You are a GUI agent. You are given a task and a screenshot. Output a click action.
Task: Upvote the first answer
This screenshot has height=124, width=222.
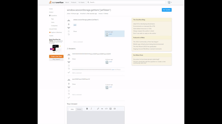click(x=69, y=55)
